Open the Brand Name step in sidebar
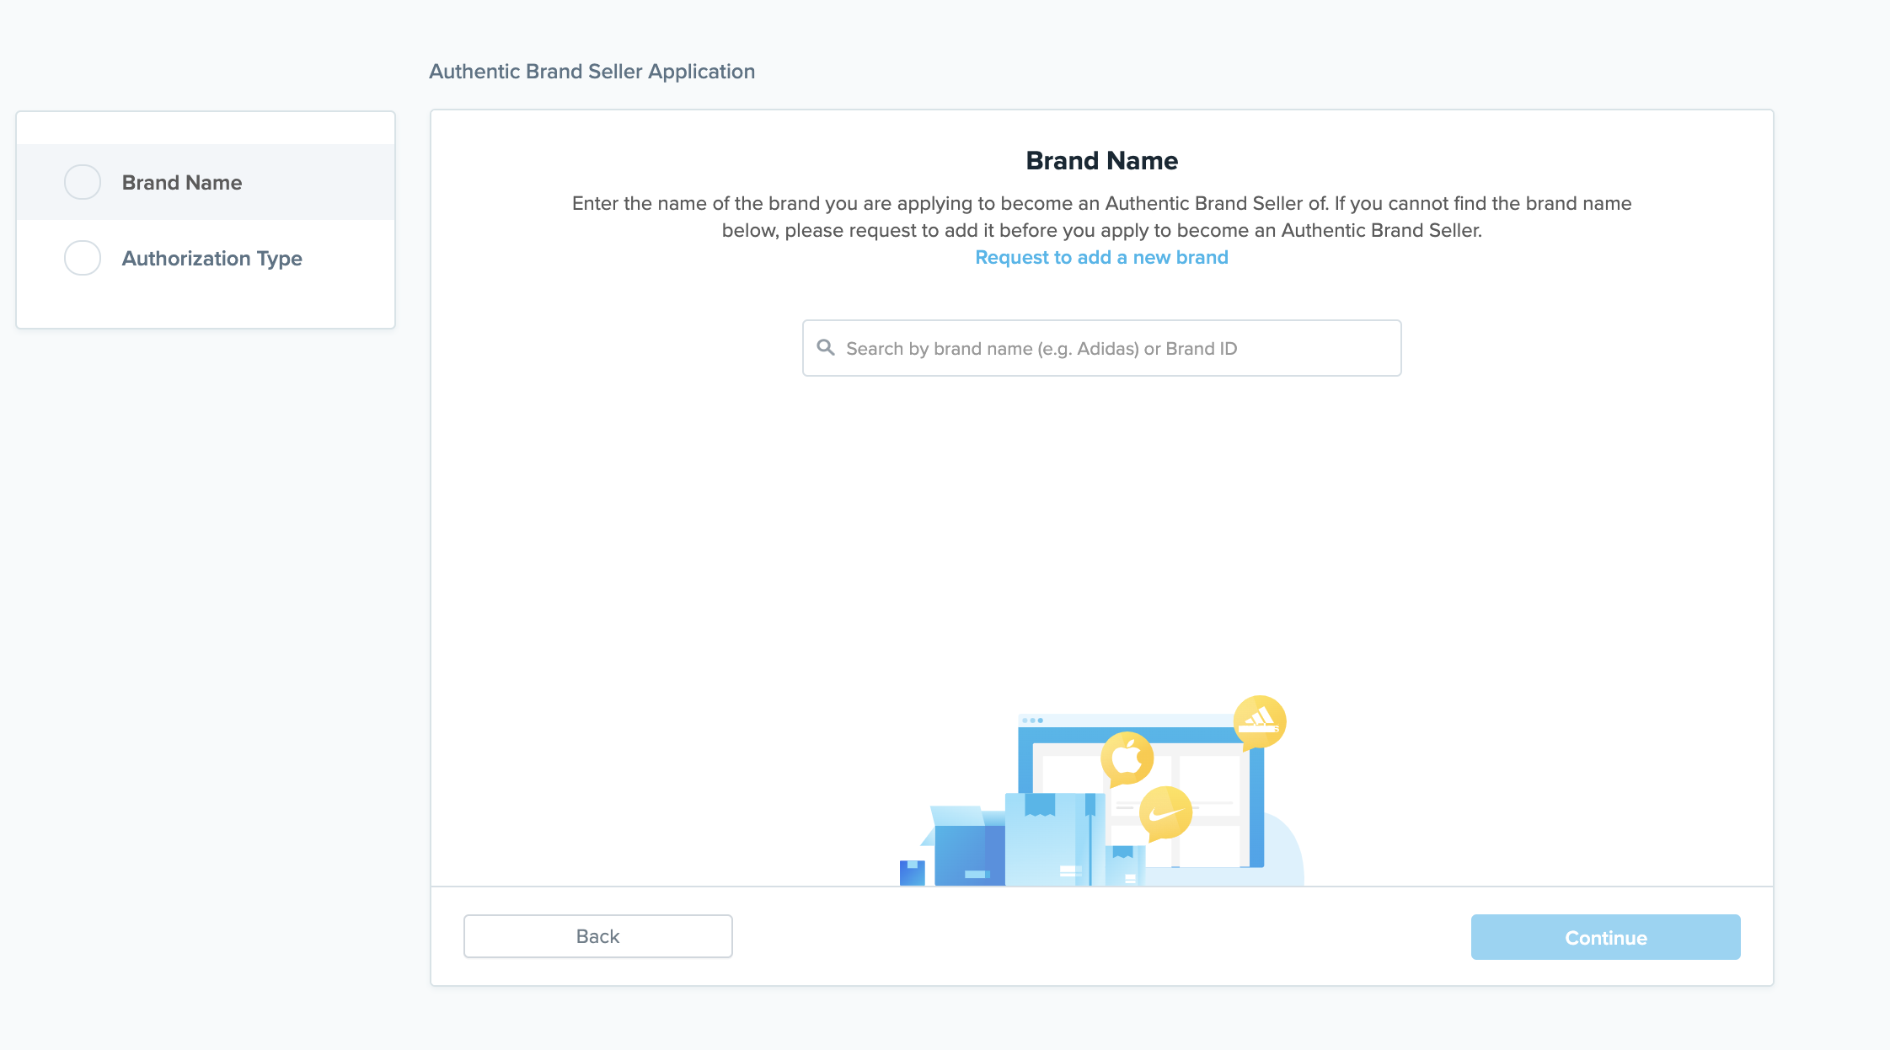Screen dimensions: 1890x1050 [182, 183]
